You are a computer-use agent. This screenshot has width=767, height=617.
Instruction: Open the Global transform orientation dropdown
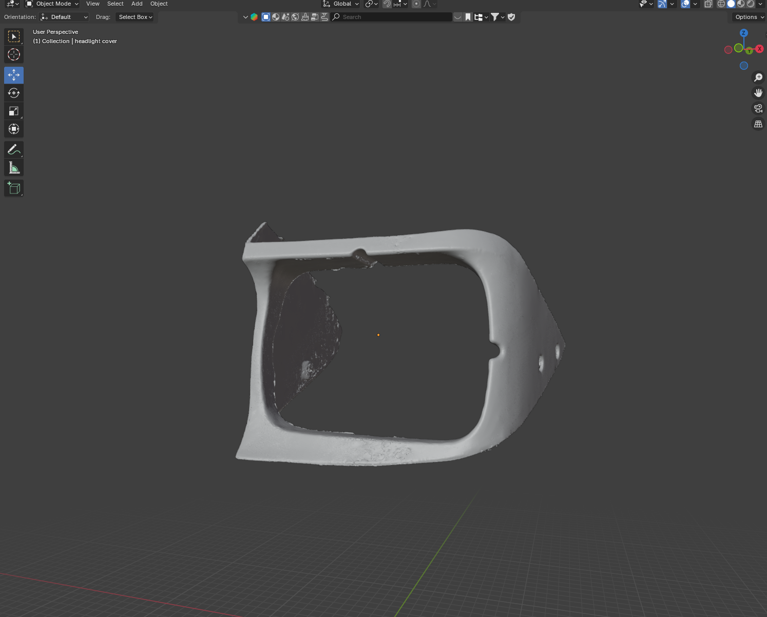tap(340, 4)
